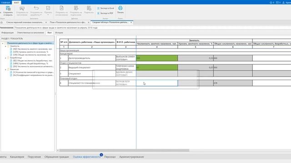Click the [Kn] indicator document icon
291x163 pixels.
pos(11,75)
